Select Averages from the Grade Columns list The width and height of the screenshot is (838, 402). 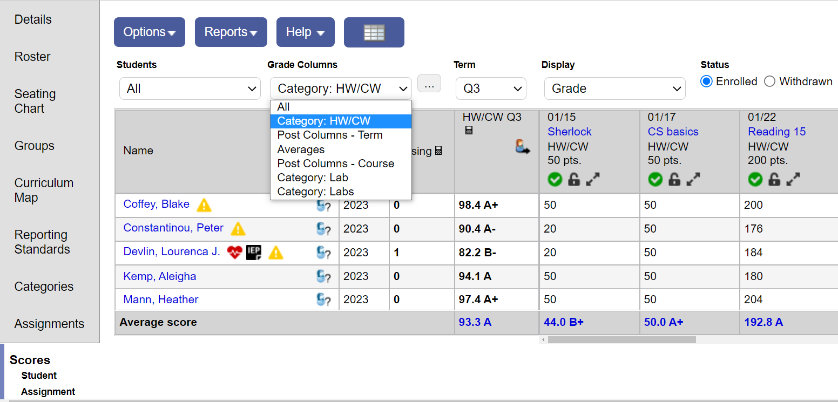301,149
